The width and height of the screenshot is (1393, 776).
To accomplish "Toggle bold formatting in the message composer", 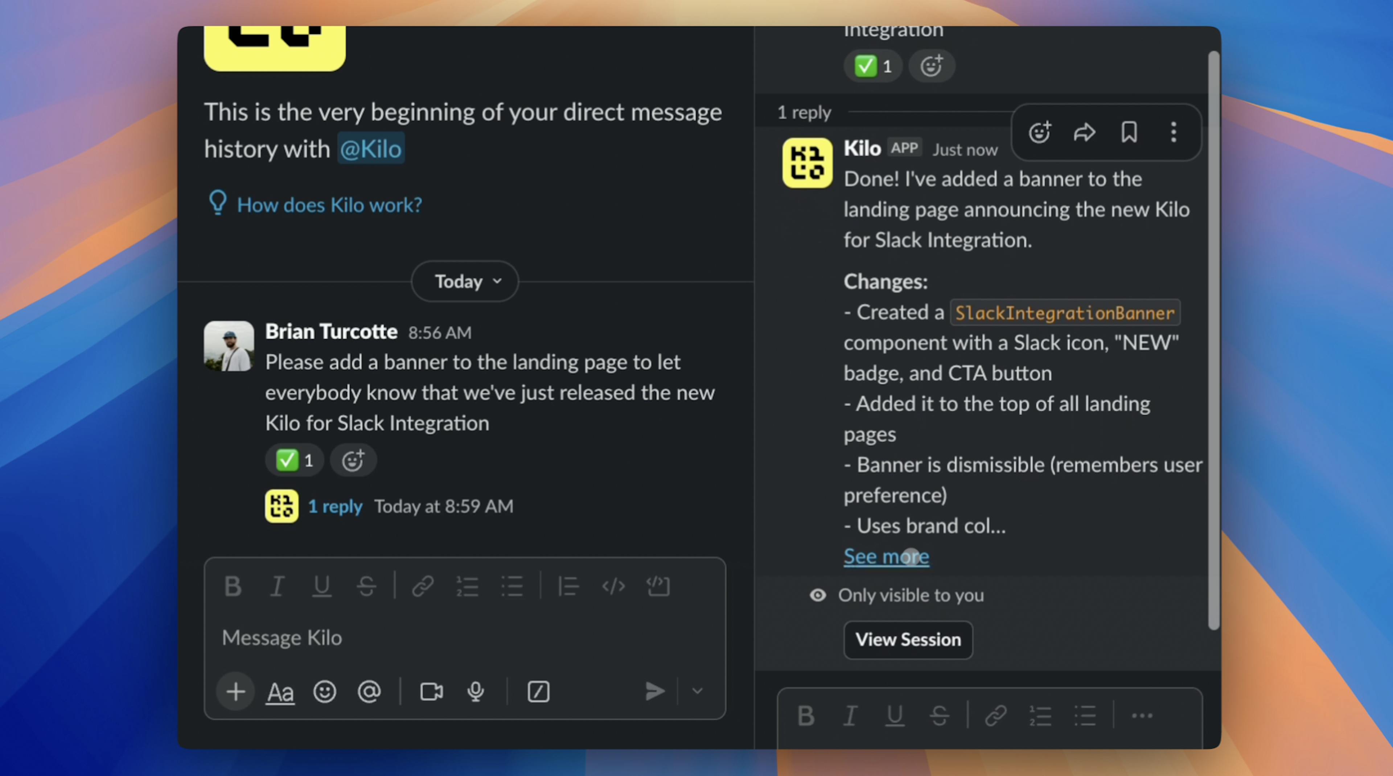I will click(x=233, y=586).
